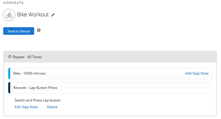The height and width of the screenshot is (119, 221).
Task: Click the 40 Times repeat count
Action: pyautogui.click(x=34, y=57)
